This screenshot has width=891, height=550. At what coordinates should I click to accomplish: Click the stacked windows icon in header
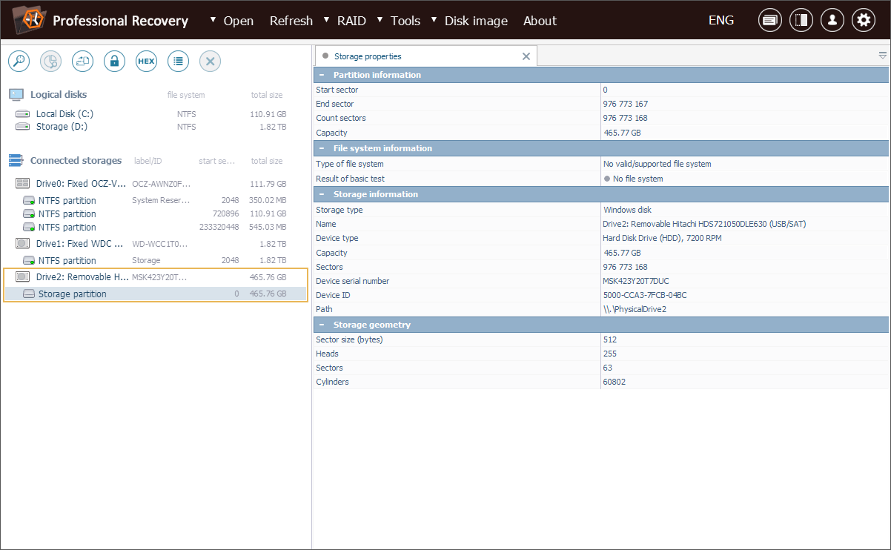(769, 21)
